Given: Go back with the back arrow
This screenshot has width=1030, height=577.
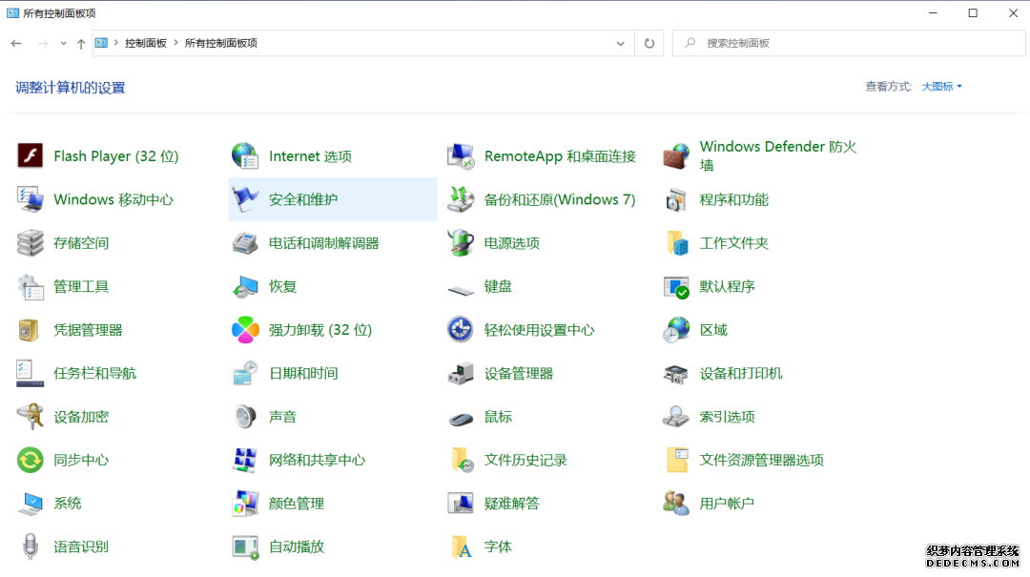Looking at the screenshot, I should click(x=16, y=43).
